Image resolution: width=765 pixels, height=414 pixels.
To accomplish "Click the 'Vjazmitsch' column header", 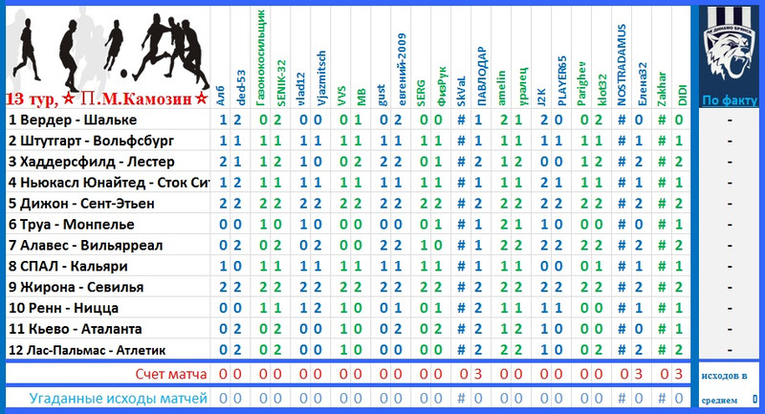I will pos(320,78).
